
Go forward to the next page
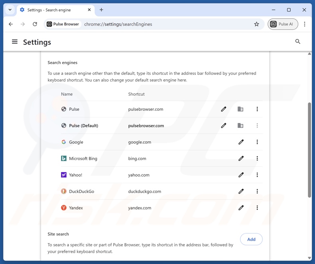pyautogui.click(x=23, y=24)
